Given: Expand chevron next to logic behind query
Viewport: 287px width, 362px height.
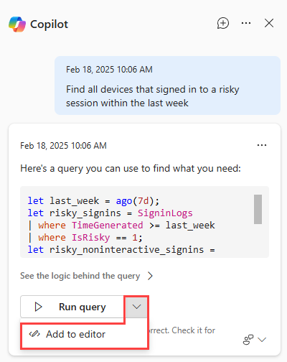Looking at the screenshot, I should coord(150,276).
